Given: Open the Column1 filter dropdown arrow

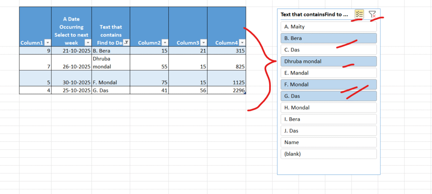Looking at the screenshot, I should [48, 43].
